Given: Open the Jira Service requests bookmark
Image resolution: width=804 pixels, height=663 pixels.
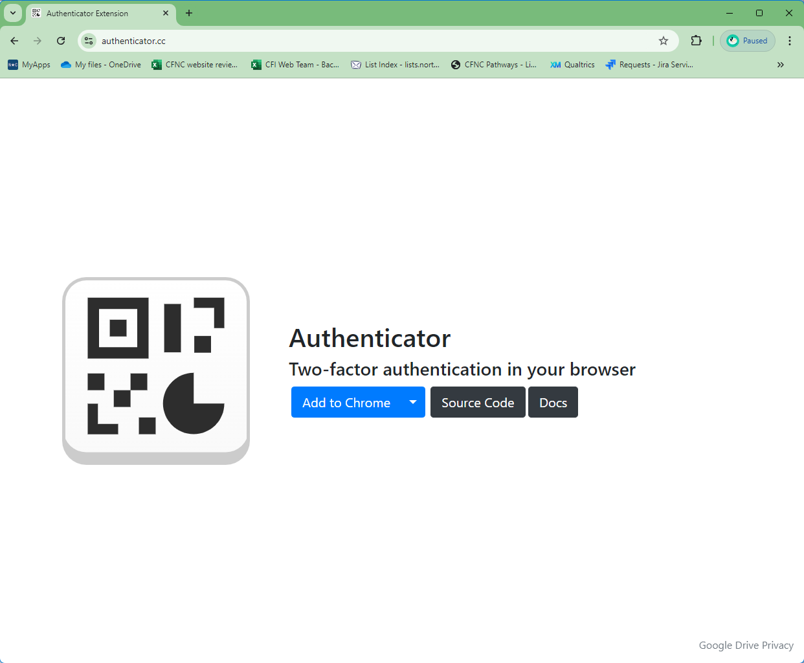Looking at the screenshot, I should [x=649, y=64].
